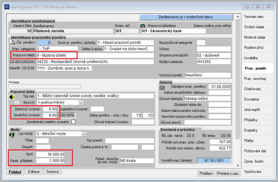The height and width of the screenshot is (182, 278).
Task: Open Ošetřování in the side menu
Action: click(x=258, y=89)
